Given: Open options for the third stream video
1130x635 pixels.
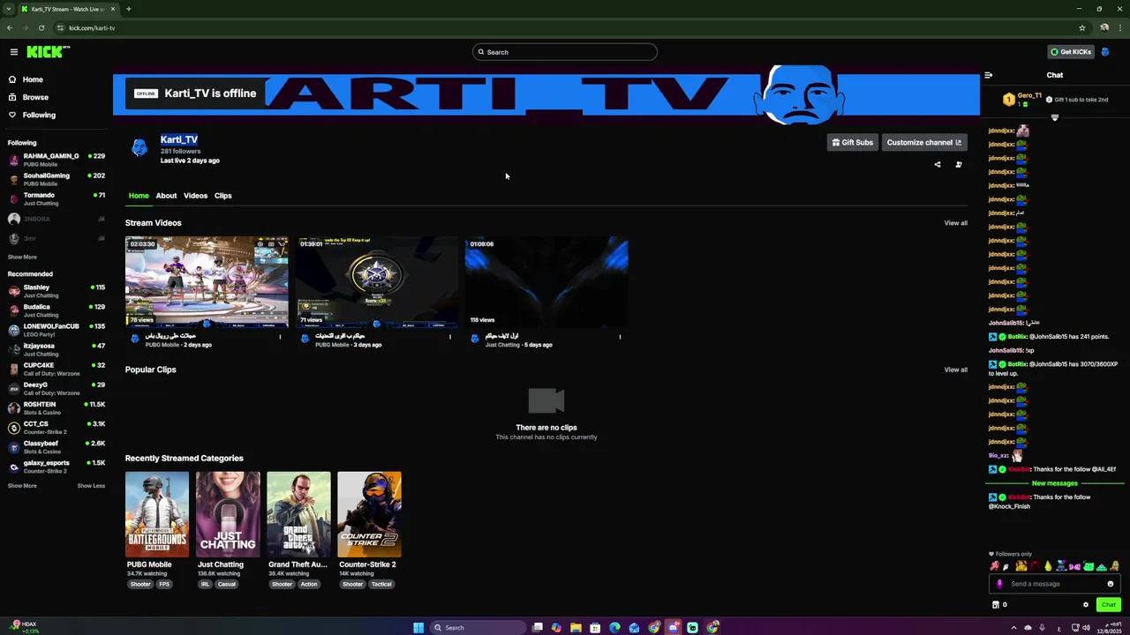Looking at the screenshot, I should click(620, 337).
